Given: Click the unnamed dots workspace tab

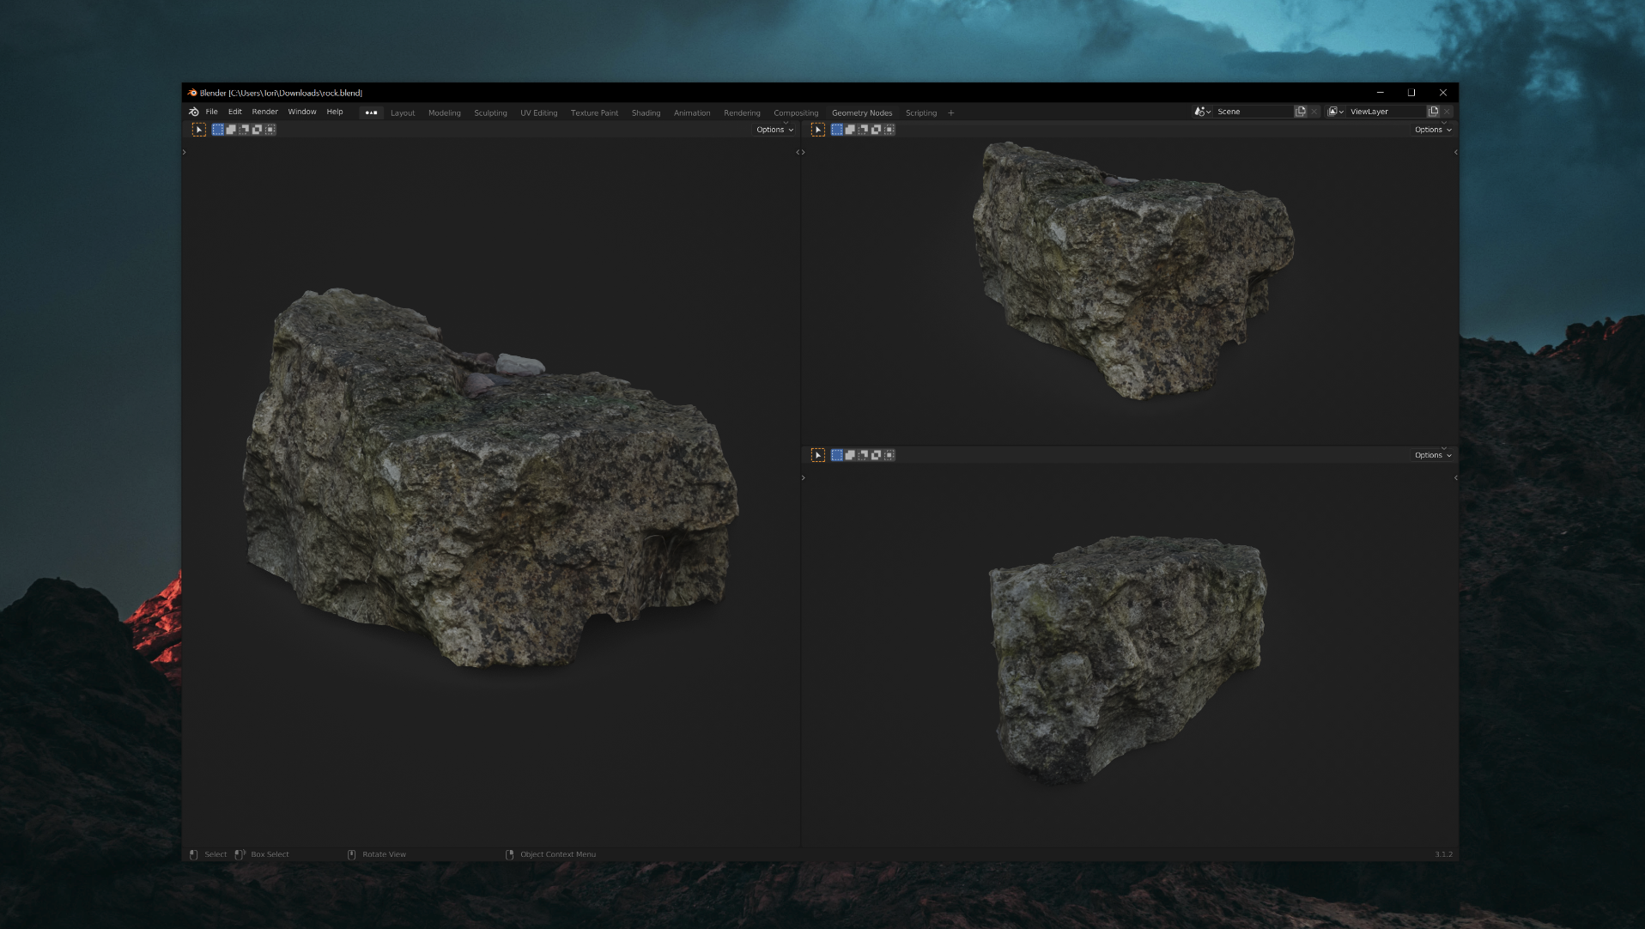Looking at the screenshot, I should [x=371, y=112].
